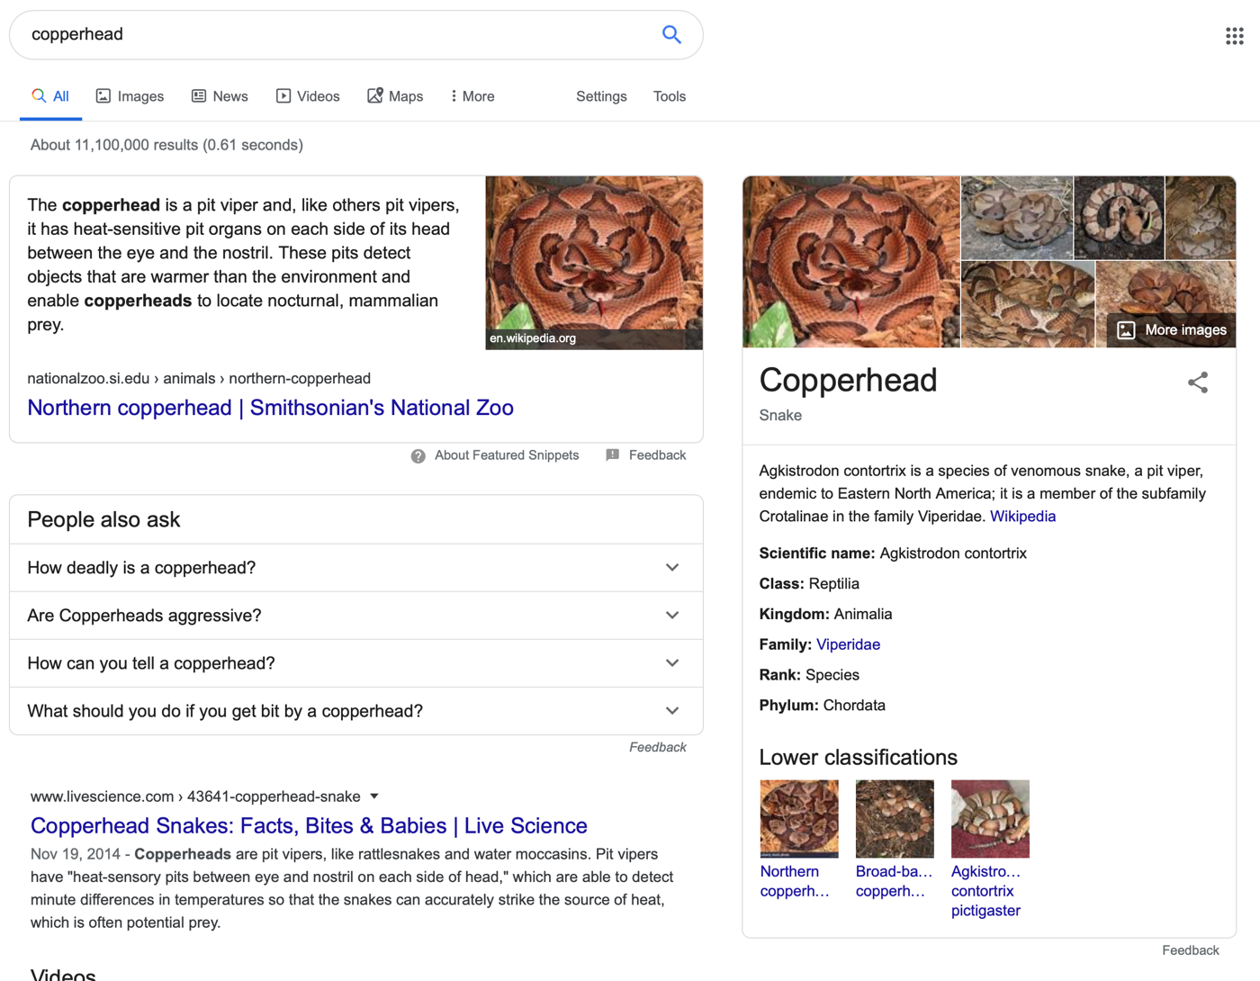The image size is (1260, 981).
Task: Click Agkistrodon contortrix pictigaster link
Action: (x=986, y=891)
